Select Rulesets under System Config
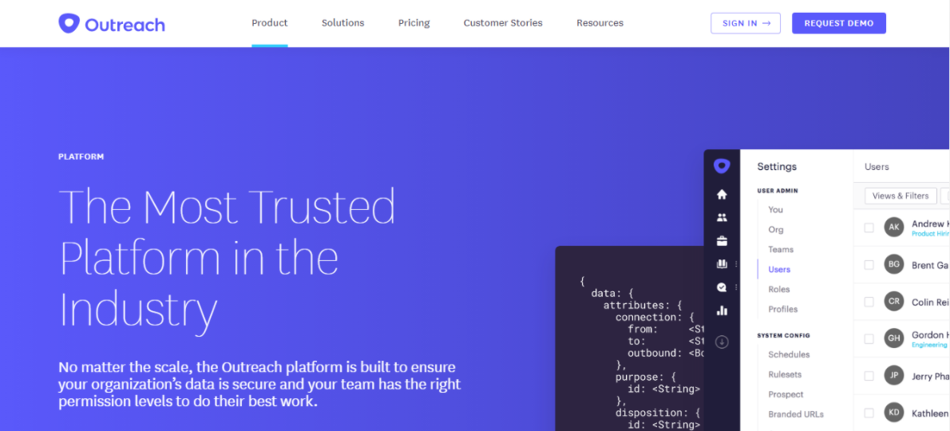The height and width of the screenshot is (431, 950). [786, 374]
